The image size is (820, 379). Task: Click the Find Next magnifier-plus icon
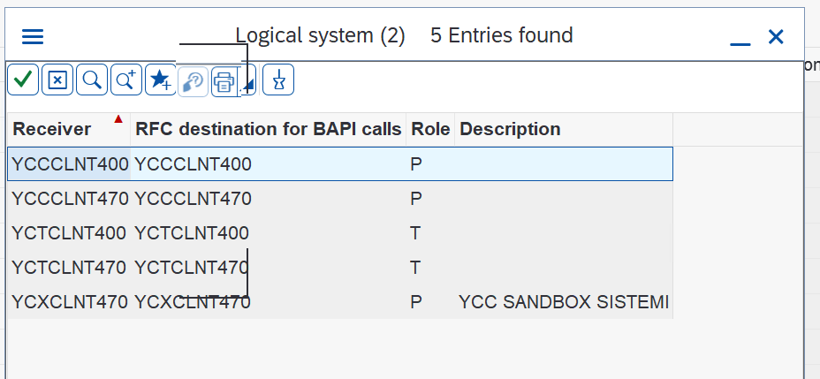[x=126, y=80]
